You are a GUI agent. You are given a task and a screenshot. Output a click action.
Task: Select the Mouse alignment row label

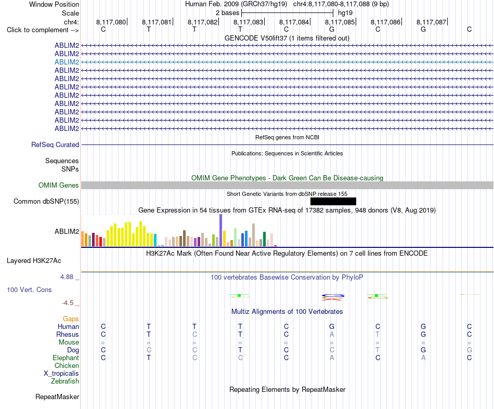69,342
